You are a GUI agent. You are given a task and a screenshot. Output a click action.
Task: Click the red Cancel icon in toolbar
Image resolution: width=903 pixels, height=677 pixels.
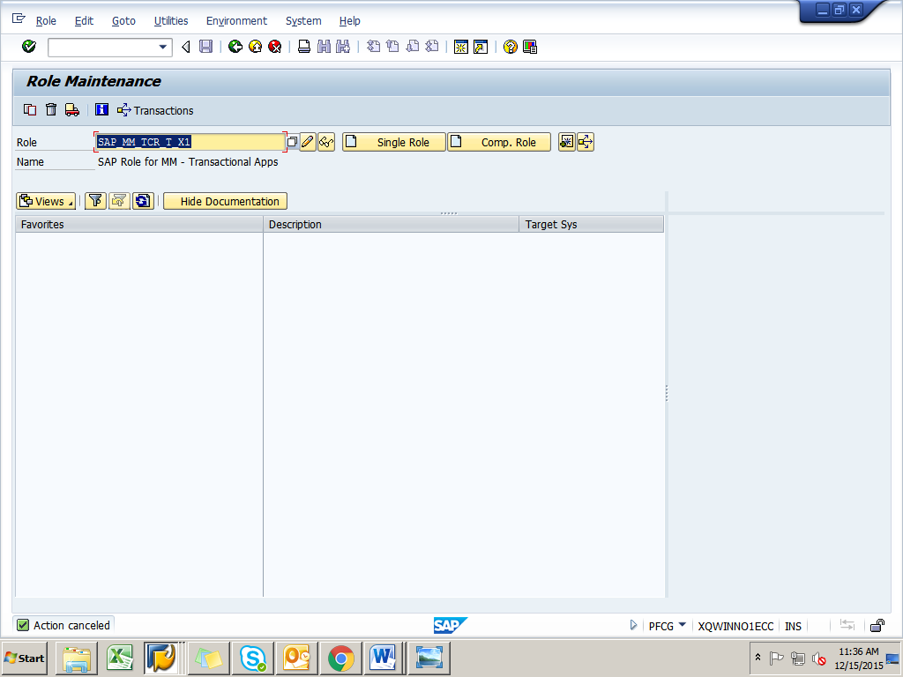274,47
